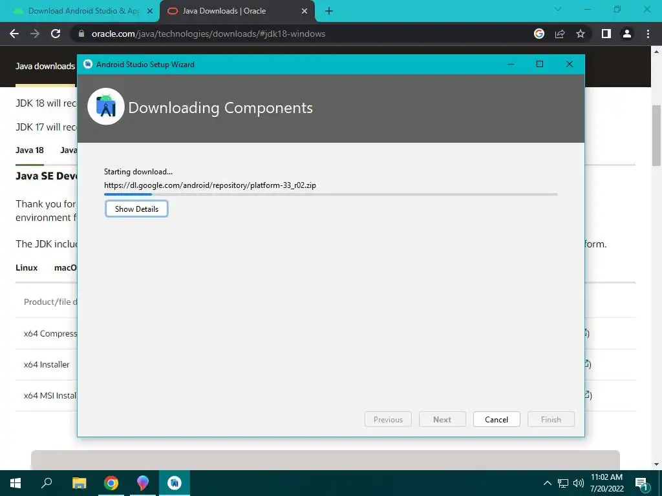The height and width of the screenshot is (496, 662).
Task: Open a new Chrome tab
Action: click(329, 12)
